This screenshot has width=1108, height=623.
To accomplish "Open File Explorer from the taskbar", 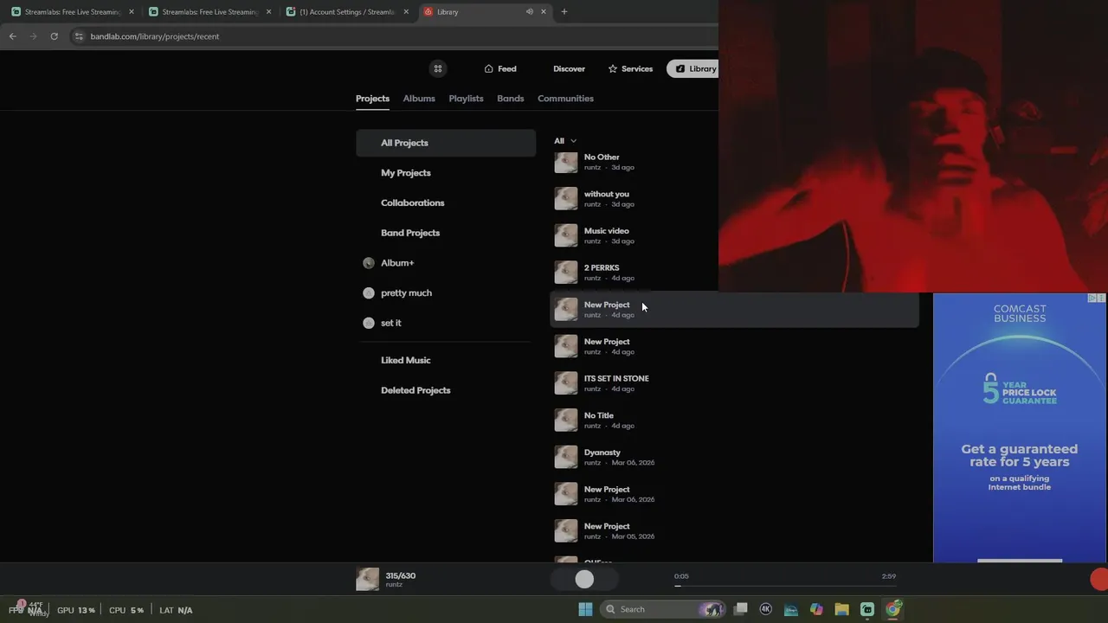I will click(841, 609).
